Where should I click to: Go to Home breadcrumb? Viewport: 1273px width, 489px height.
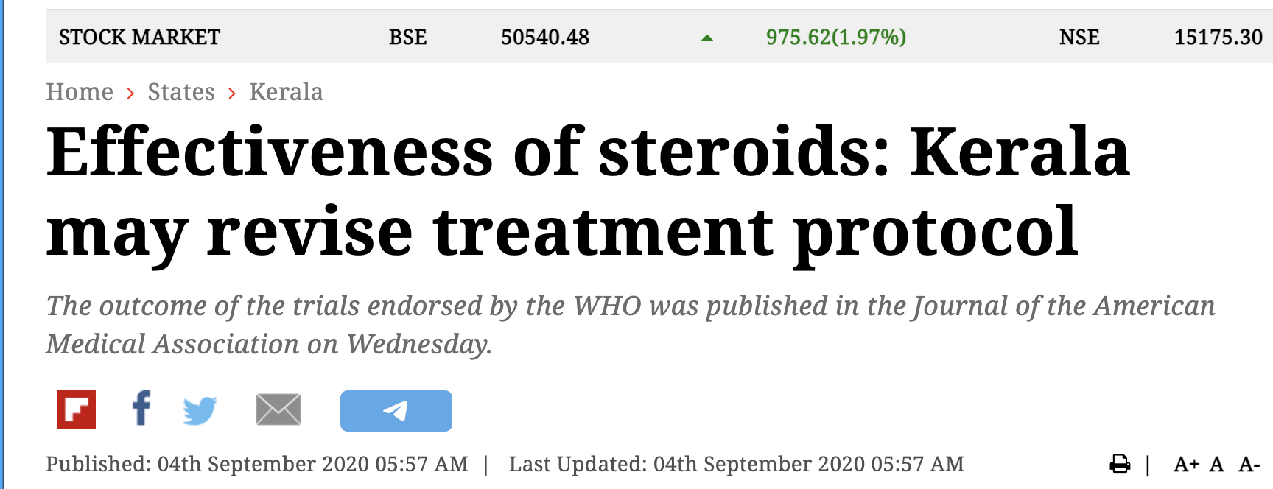tap(80, 92)
